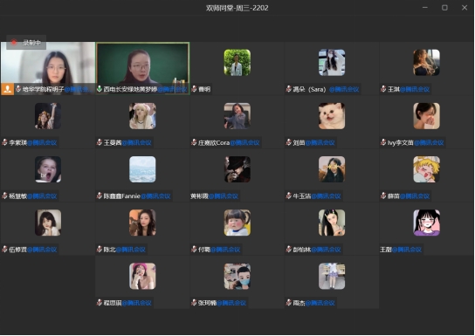Click the green active microphone icon
The height and width of the screenshot is (336, 475).
(99, 89)
